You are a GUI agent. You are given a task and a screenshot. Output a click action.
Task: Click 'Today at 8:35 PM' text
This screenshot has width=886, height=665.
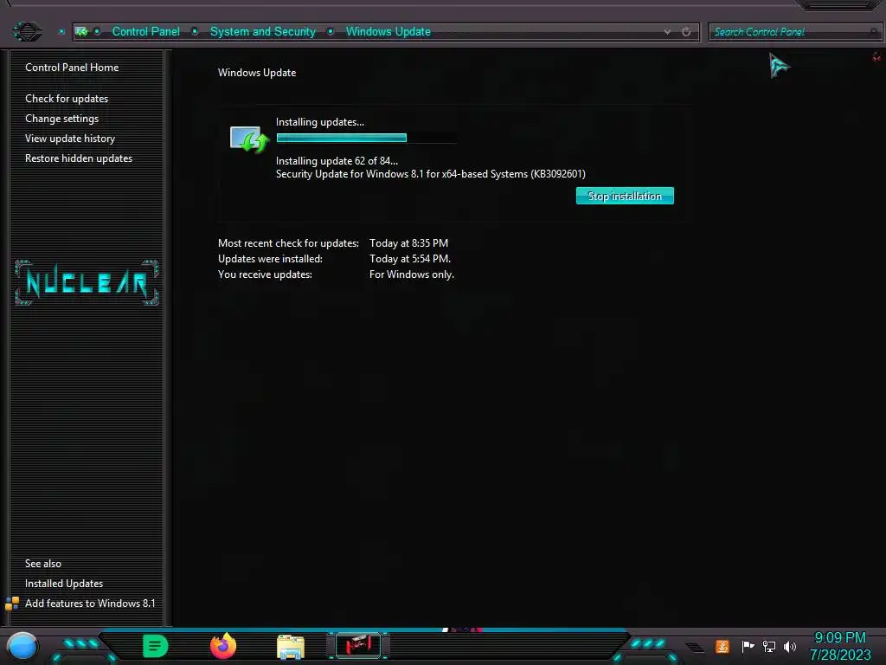pyautogui.click(x=408, y=243)
